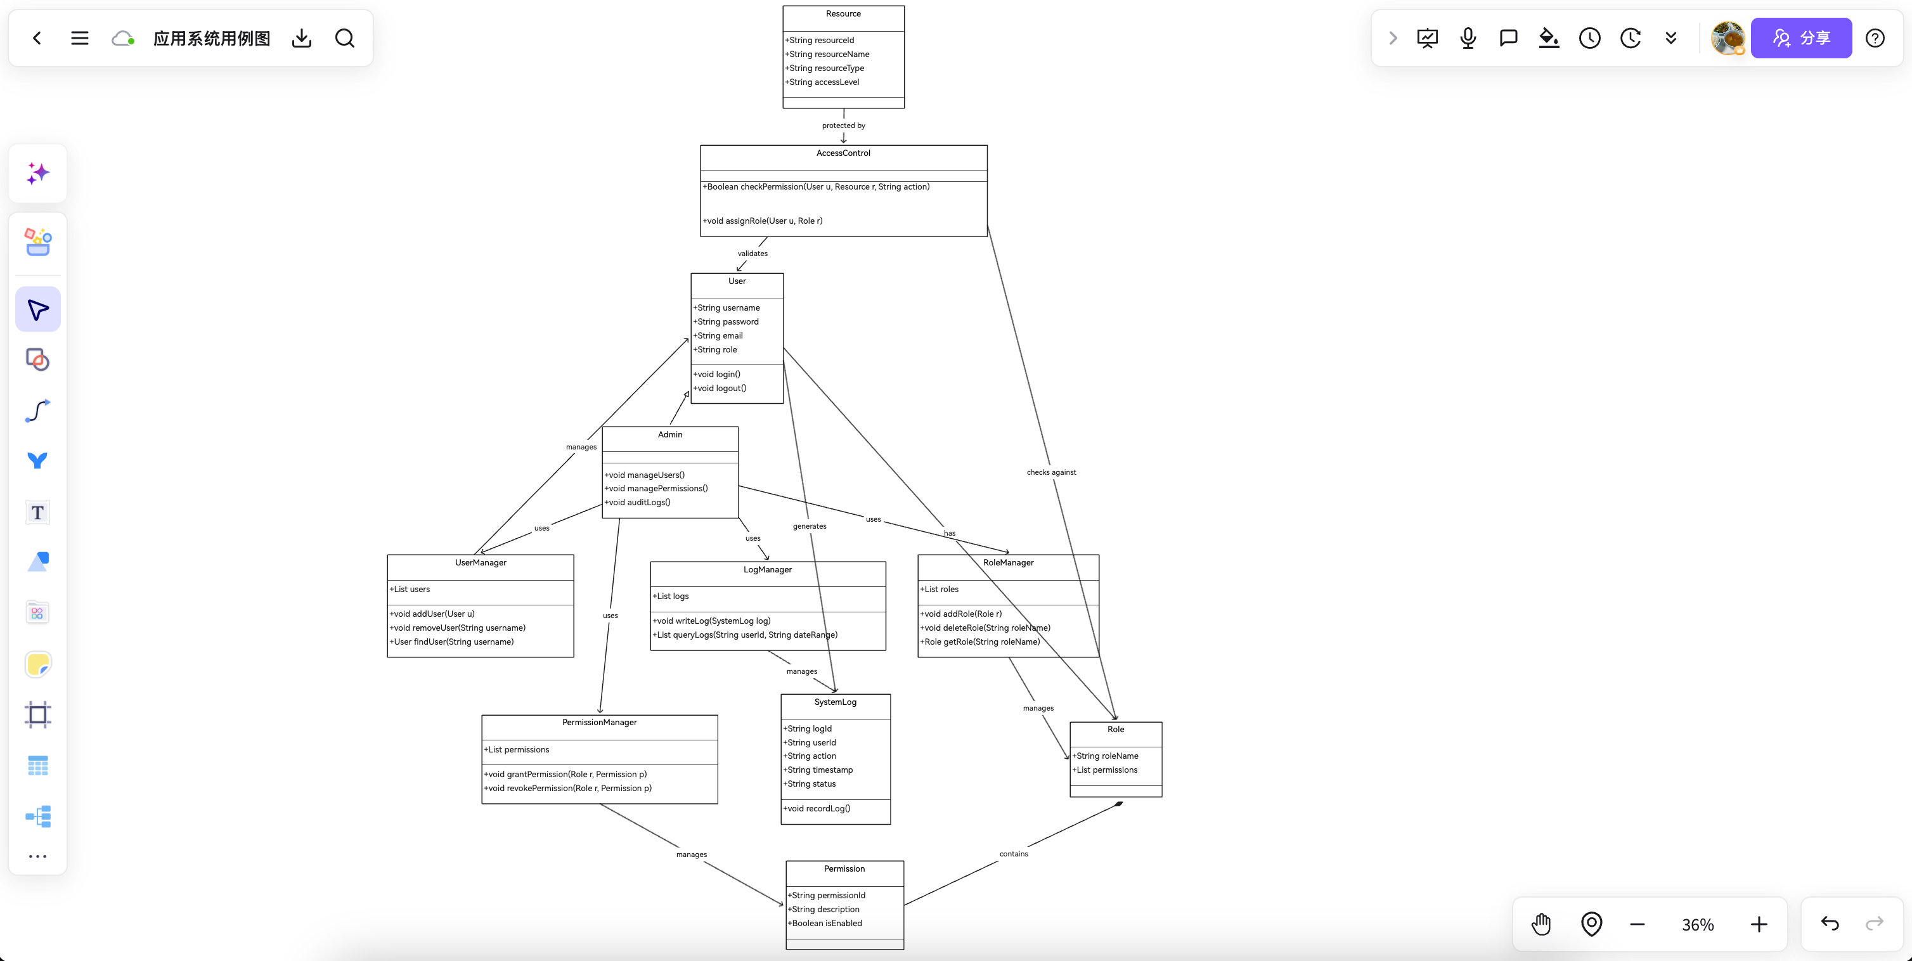
Task: Expand the top toolbar chevron
Action: tap(1392, 38)
